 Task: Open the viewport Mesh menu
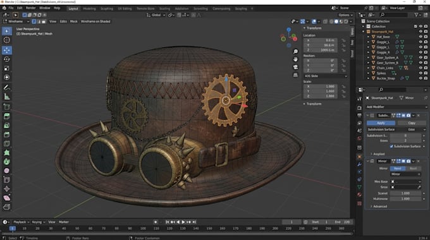pos(73,21)
